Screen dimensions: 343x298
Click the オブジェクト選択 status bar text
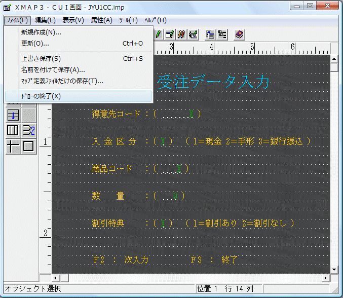[33, 289]
